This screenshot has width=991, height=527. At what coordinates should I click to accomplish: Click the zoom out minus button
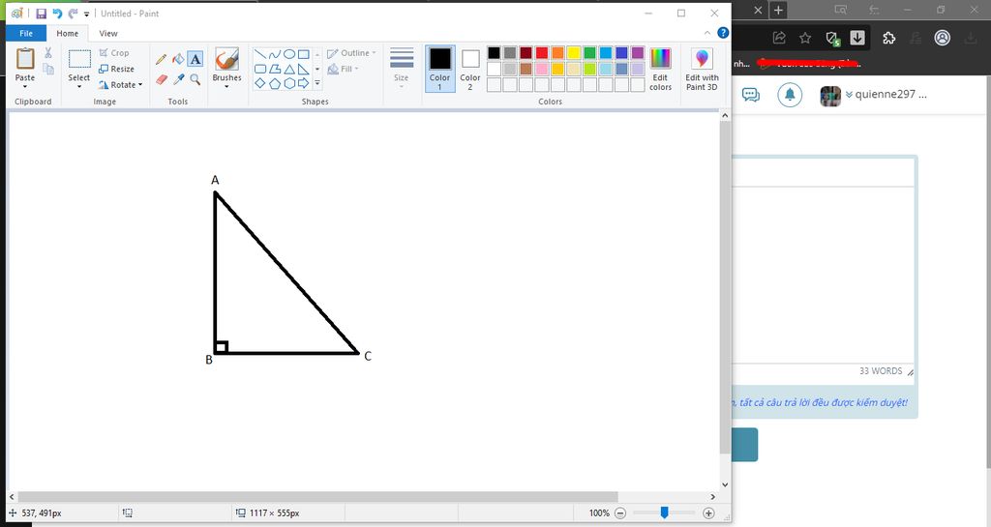tap(620, 513)
